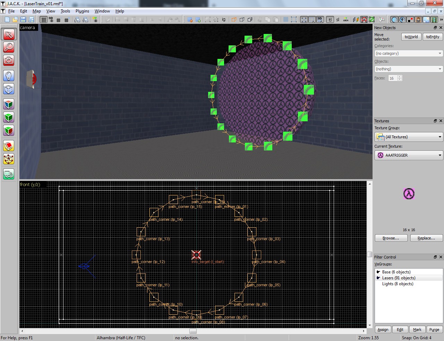The width and height of the screenshot is (444, 341).
Task: Toggle texture lock 'tl' button
Action: (x=330, y=20)
